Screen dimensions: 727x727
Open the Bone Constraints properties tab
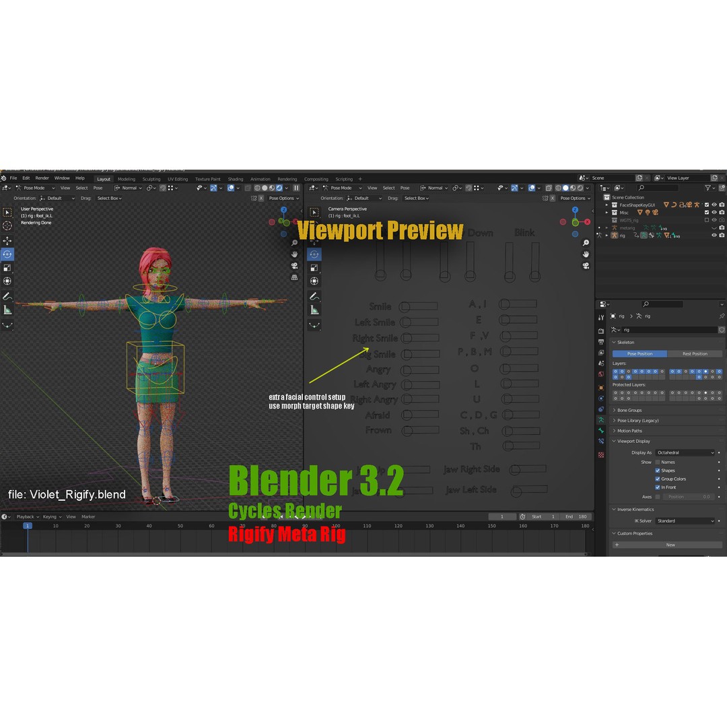tap(601, 442)
